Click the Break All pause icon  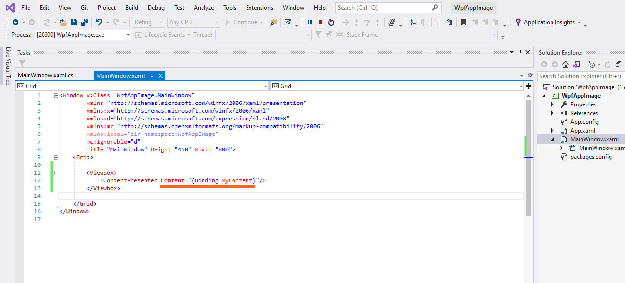click(x=310, y=22)
